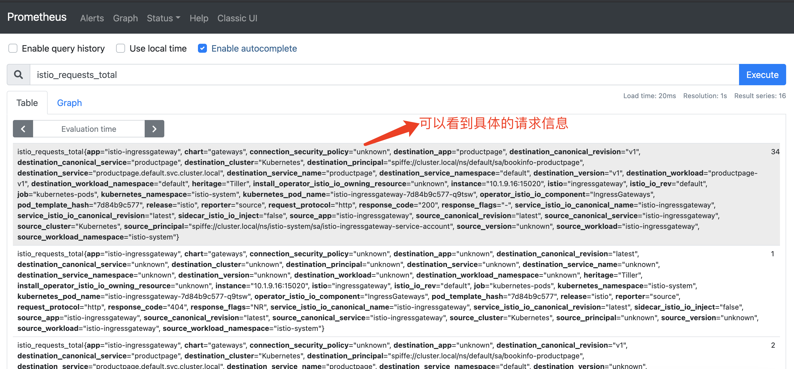The height and width of the screenshot is (369, 794).
Task: Disable Enable autocomplete checkbox
Action: point(202,49)
